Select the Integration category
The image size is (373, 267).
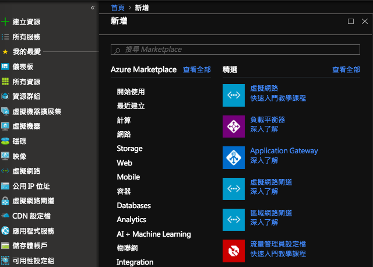click(135, 262)
